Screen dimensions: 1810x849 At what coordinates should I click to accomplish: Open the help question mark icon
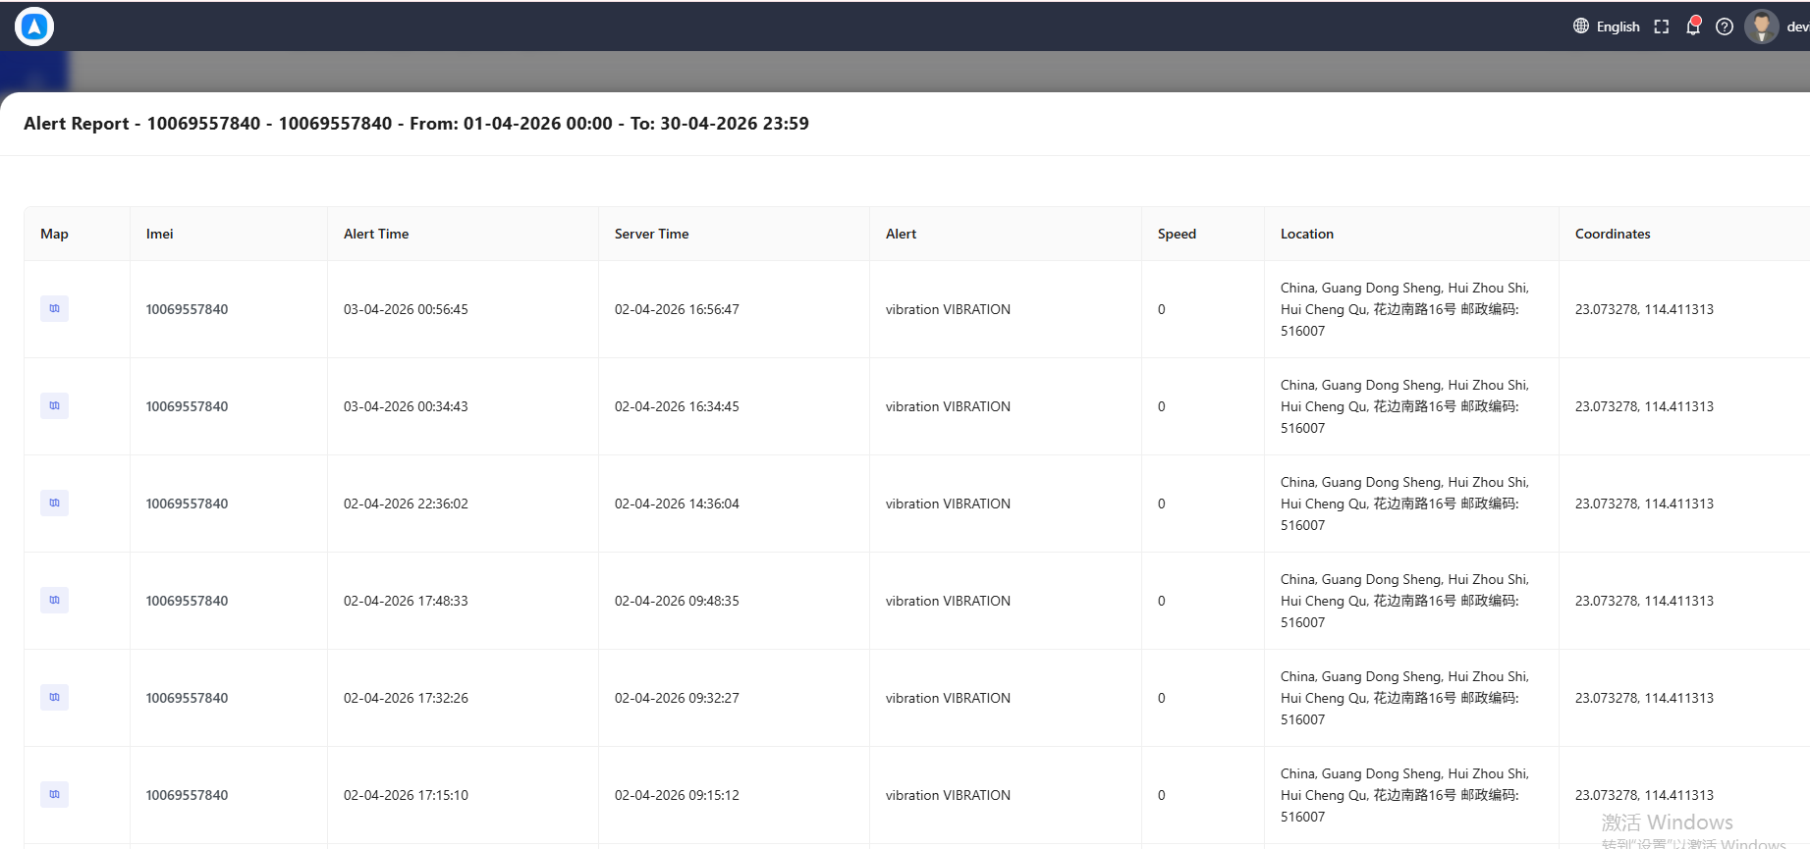(1725, 27)
